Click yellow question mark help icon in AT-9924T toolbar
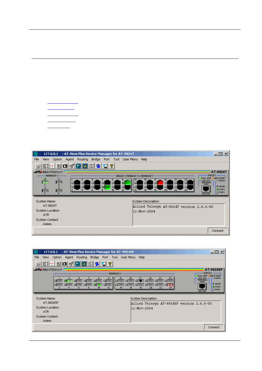 [112, 166]
